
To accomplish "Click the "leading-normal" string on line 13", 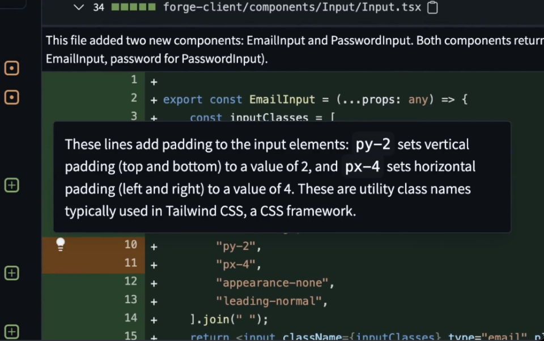I will 272,300.
